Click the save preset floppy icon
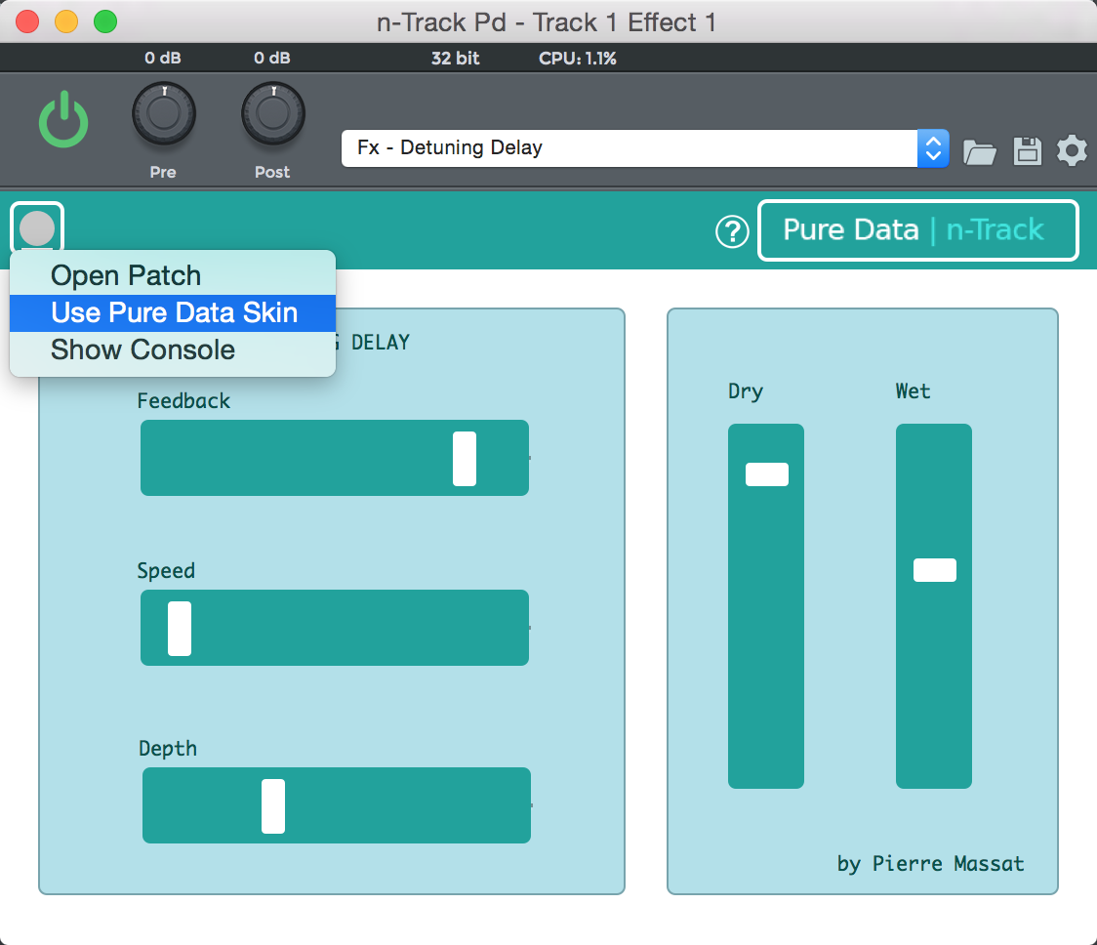The height and width of the screenshot is (945, 1097). tap(1028, 150)
